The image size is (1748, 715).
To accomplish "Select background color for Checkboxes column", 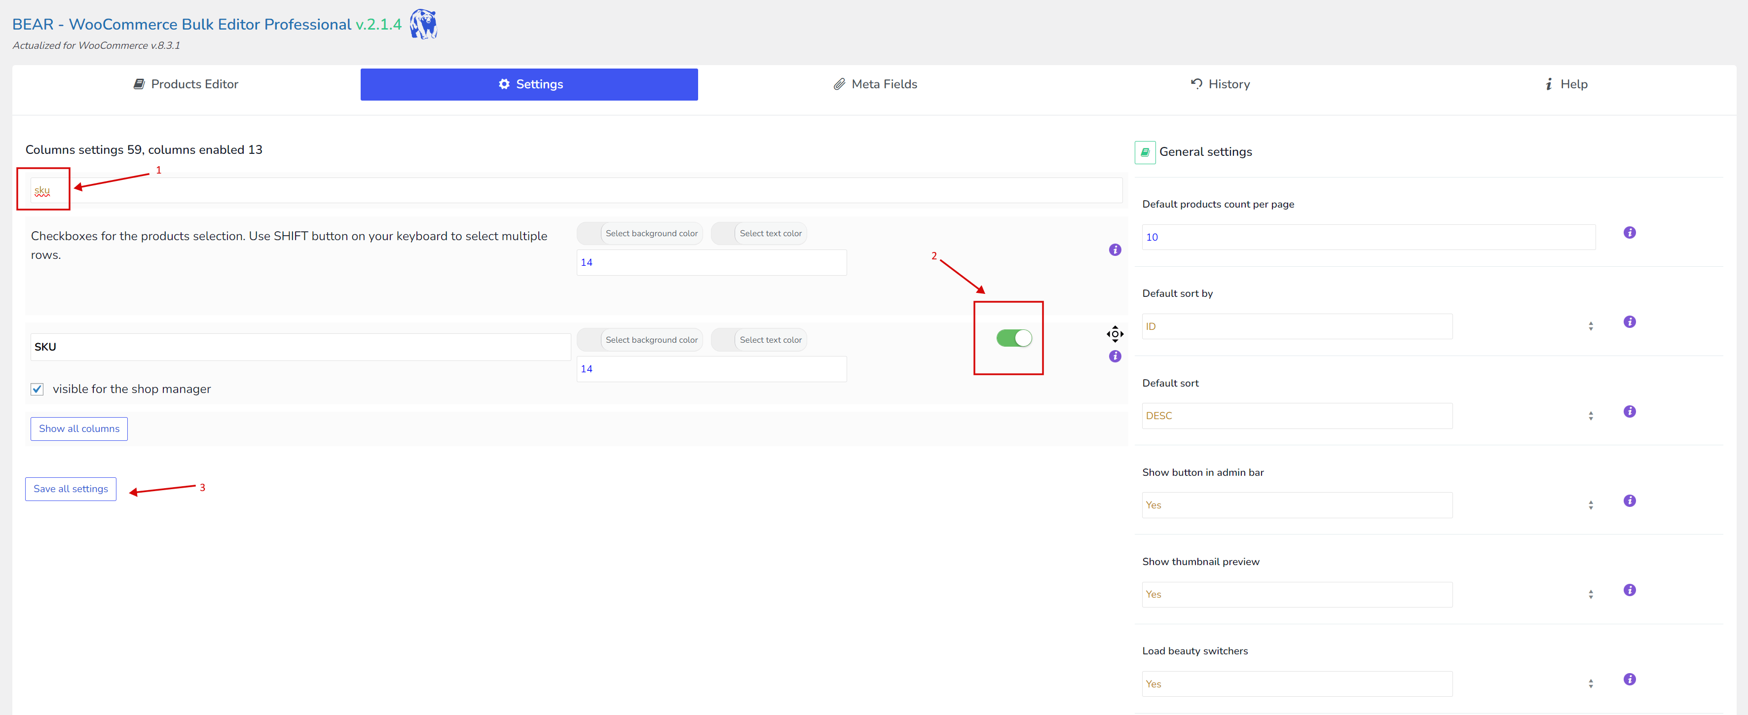I will pyautogui.click(x=640, y=233).
